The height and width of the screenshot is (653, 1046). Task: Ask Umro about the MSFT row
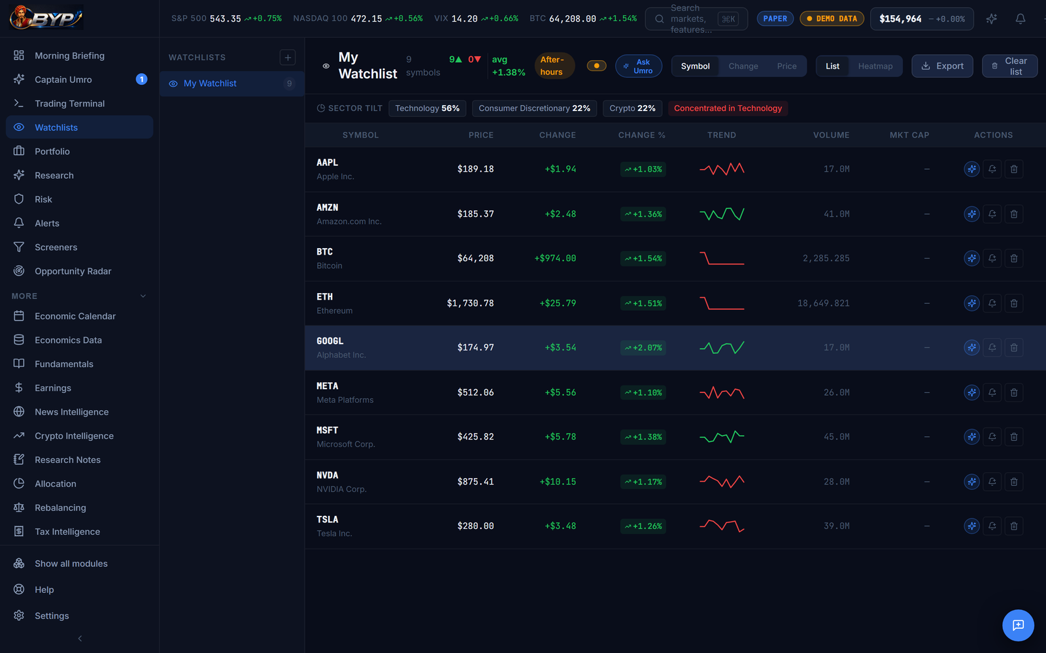pyautogui.click(x=971, y=437)
